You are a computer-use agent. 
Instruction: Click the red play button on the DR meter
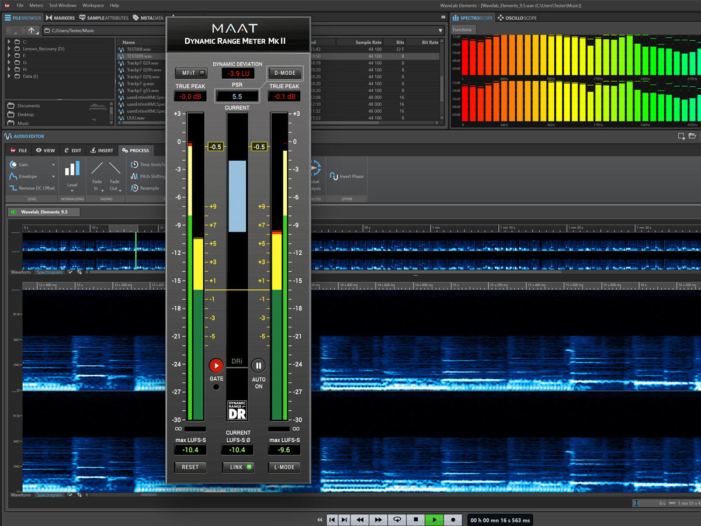pos(216,365)
